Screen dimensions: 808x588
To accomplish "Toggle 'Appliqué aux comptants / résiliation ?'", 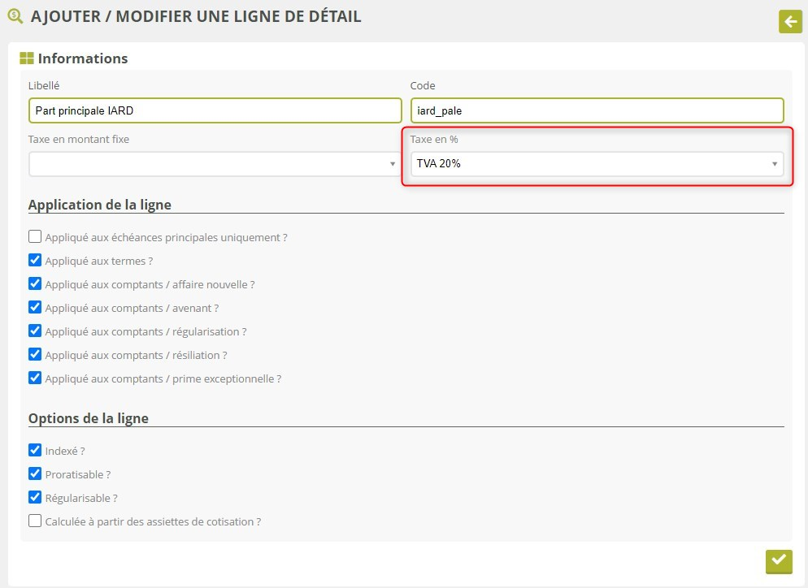I will [35, 355].
